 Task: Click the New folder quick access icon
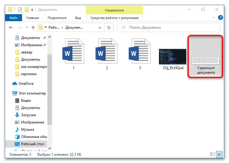pyautogui.click(x=27, y=10)
